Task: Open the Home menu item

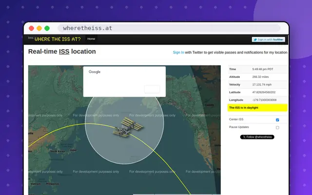Action: pyautogui.click(x=91, y=39)
